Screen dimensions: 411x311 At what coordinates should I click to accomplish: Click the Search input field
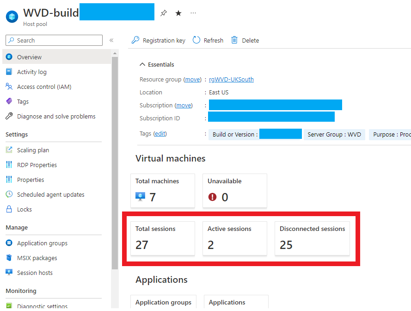point(54,40)
